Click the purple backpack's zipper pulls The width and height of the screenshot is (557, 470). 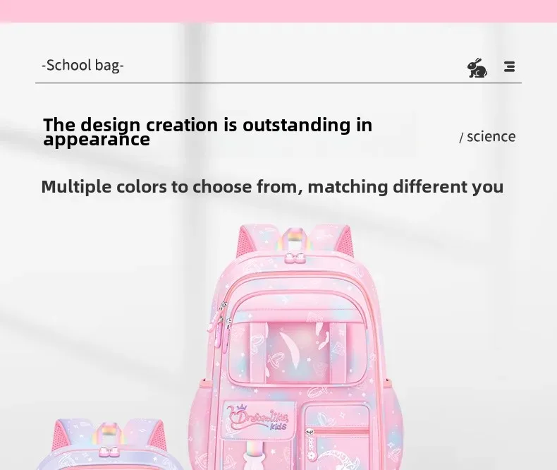(108, 452)
